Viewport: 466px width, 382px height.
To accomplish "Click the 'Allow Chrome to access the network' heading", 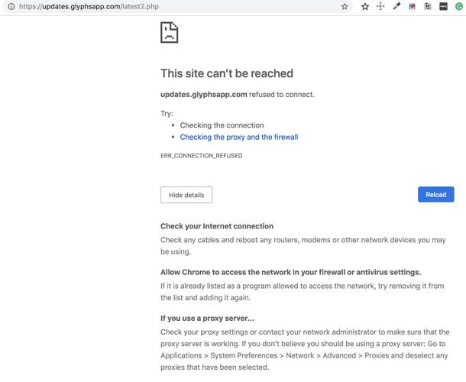I will pos(290,272).
